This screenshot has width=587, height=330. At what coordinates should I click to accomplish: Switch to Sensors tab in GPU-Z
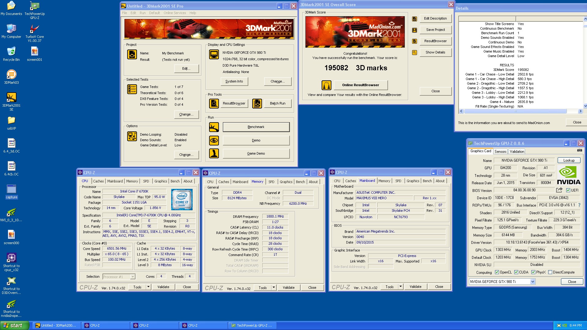tap(500, 152)
